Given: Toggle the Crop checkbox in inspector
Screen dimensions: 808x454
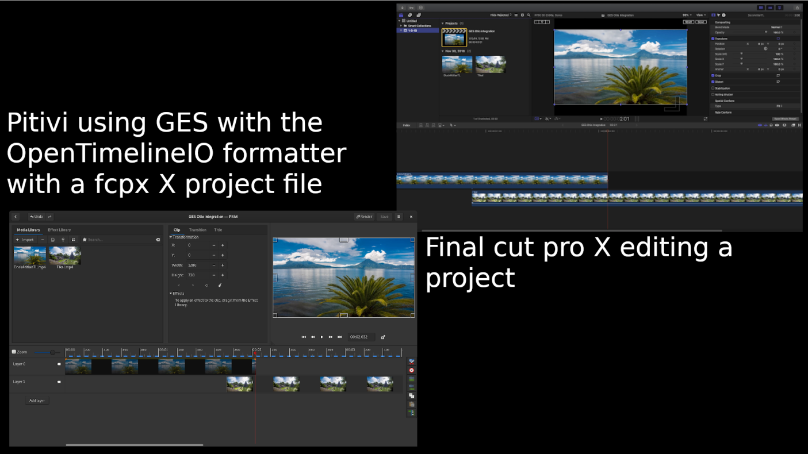Looking at the screenshot, I should 713,75.
